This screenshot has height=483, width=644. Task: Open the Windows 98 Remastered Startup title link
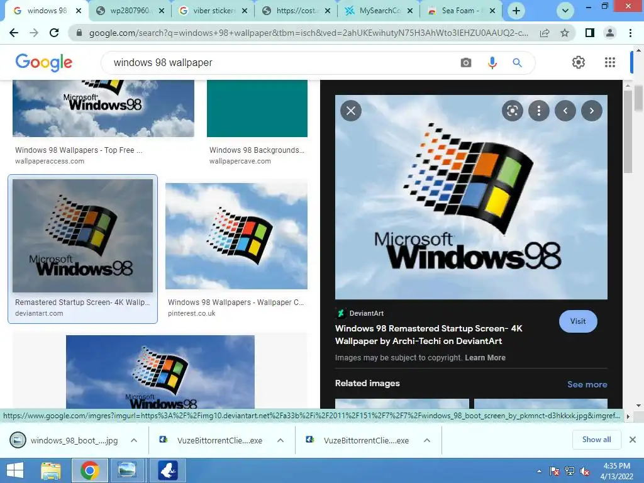(x=429, y=335)
